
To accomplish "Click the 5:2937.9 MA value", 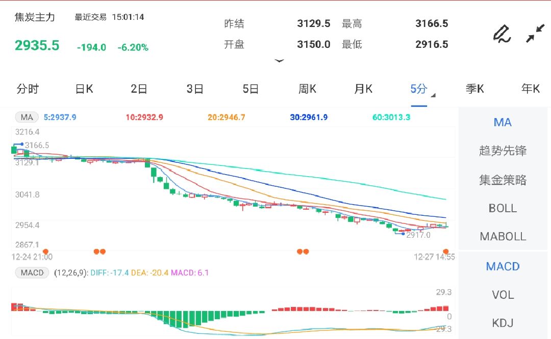I will pos(60,117).
